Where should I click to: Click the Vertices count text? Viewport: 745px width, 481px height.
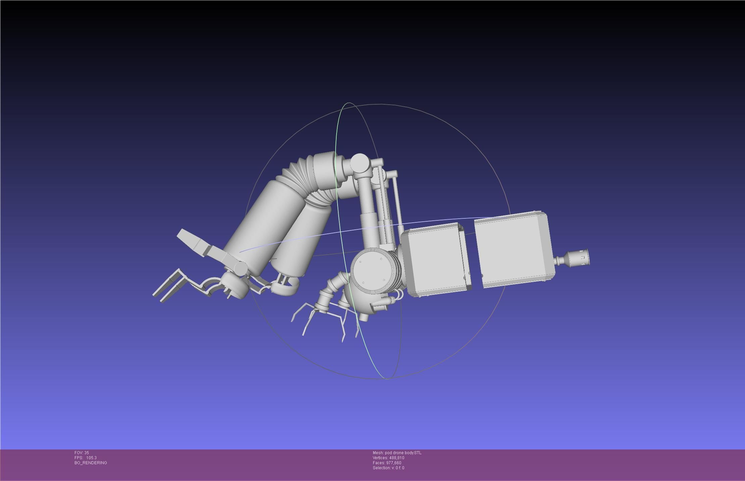[x=388, y=458]
